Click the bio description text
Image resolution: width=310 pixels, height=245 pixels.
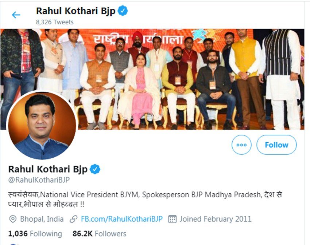[145, 199]
